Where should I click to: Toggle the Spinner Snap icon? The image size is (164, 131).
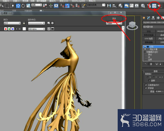tap(78, 6)
